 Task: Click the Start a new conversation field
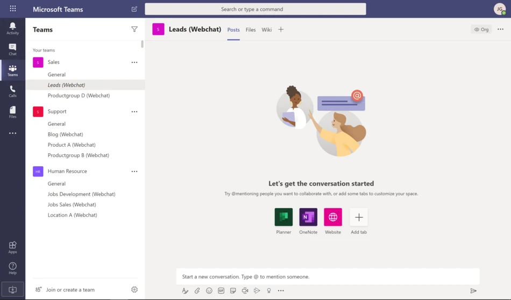pos(328,277)
